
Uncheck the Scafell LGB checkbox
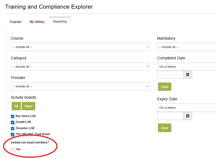click(x=12, y=122)
